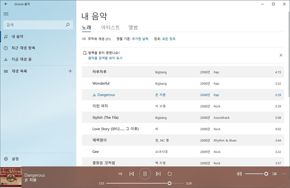Click the 내 음악 page heading
This screenshot has height=188, width=290.
94,17
